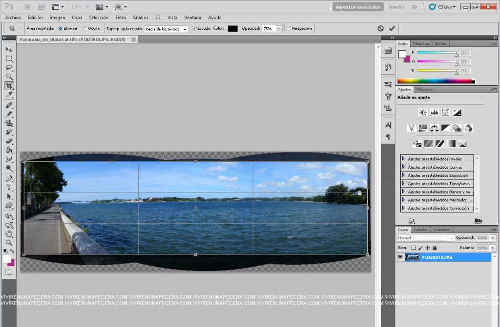Open the Regla de los tercios dropdown

click(x=167, y=29)
